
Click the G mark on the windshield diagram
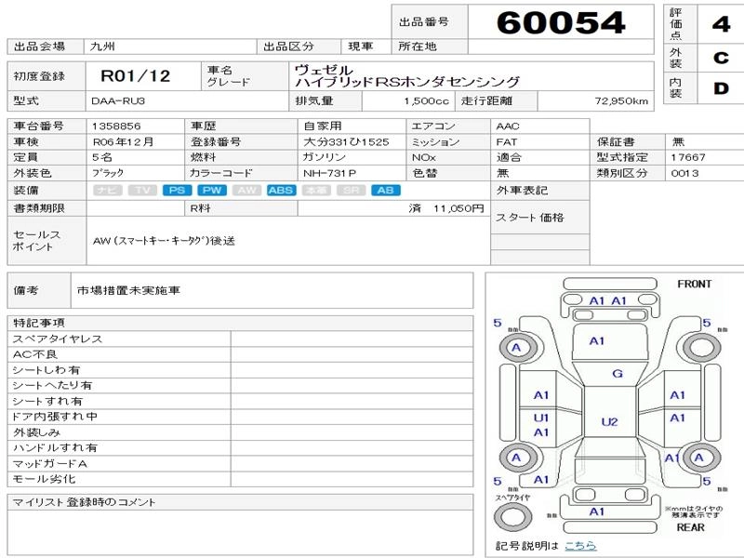618,374
